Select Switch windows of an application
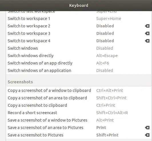This screenshot has width=152, height=141. 79,70
